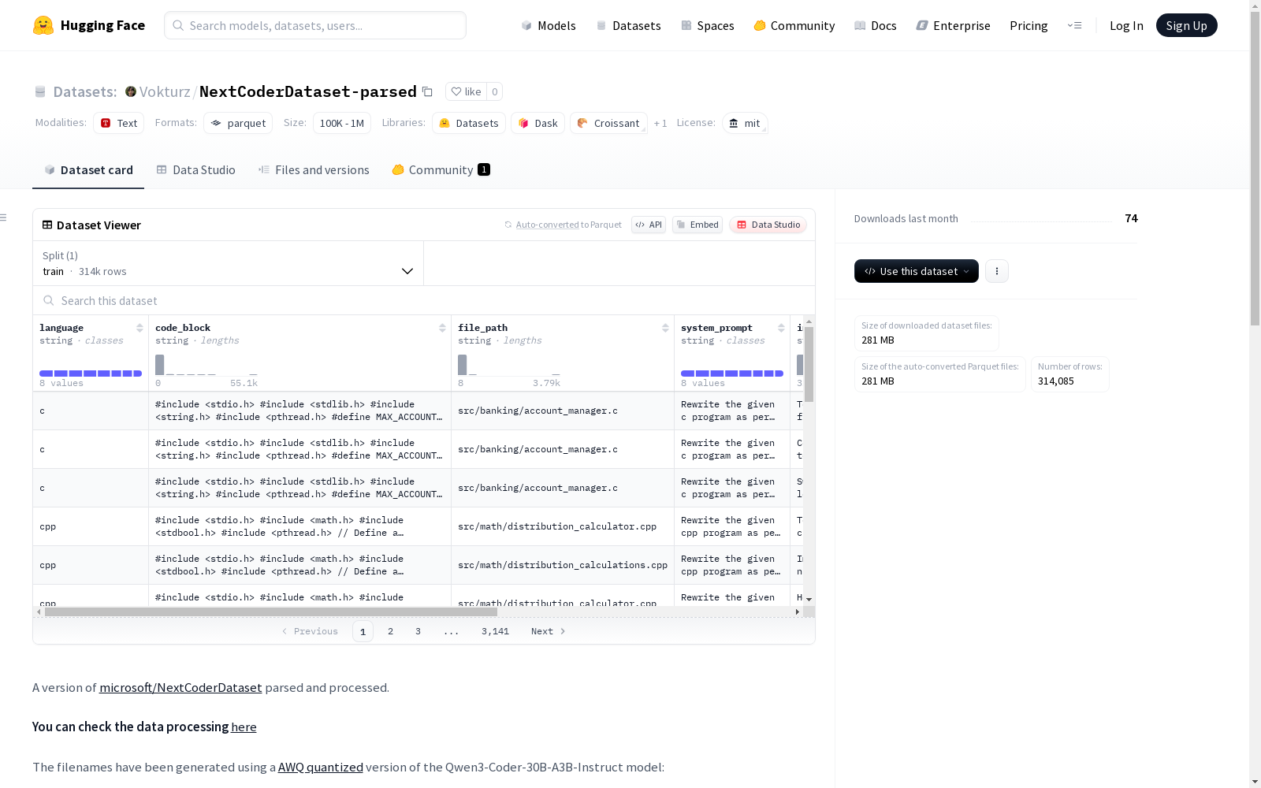Screen dimensions: 1261x788
Task: Click the like count number
Action: 495,91
